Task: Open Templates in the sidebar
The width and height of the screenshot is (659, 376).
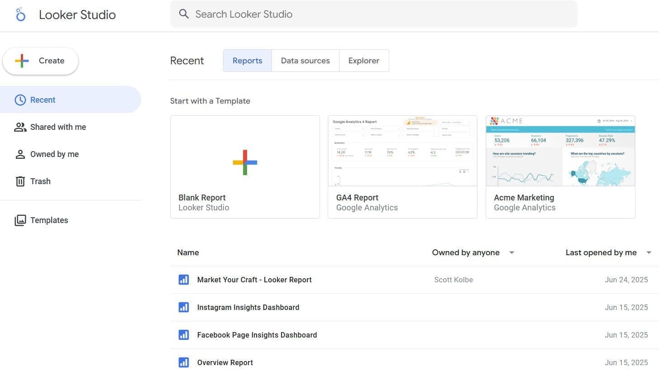Action: (x=71, y=220)
